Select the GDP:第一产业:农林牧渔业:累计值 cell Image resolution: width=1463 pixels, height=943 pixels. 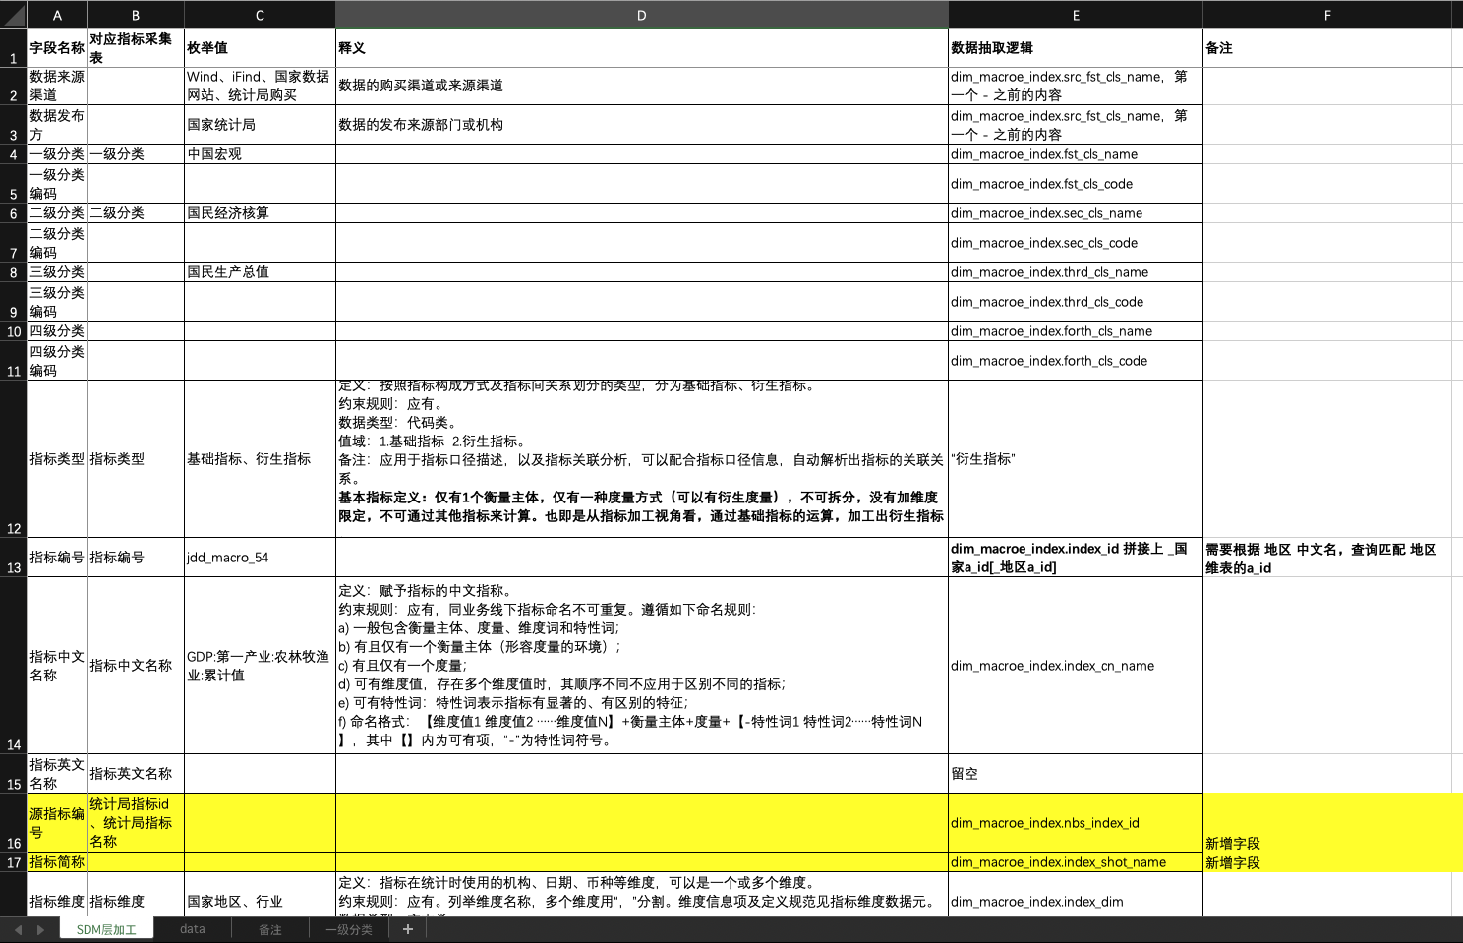pyautogui.click(x=260, y=666)
